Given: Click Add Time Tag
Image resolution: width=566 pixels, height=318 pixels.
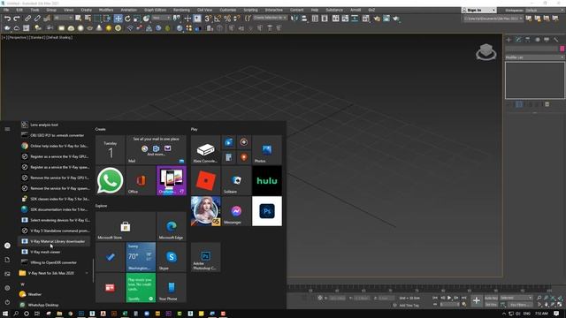Looking at the screenshot, I should coord(409,306).
